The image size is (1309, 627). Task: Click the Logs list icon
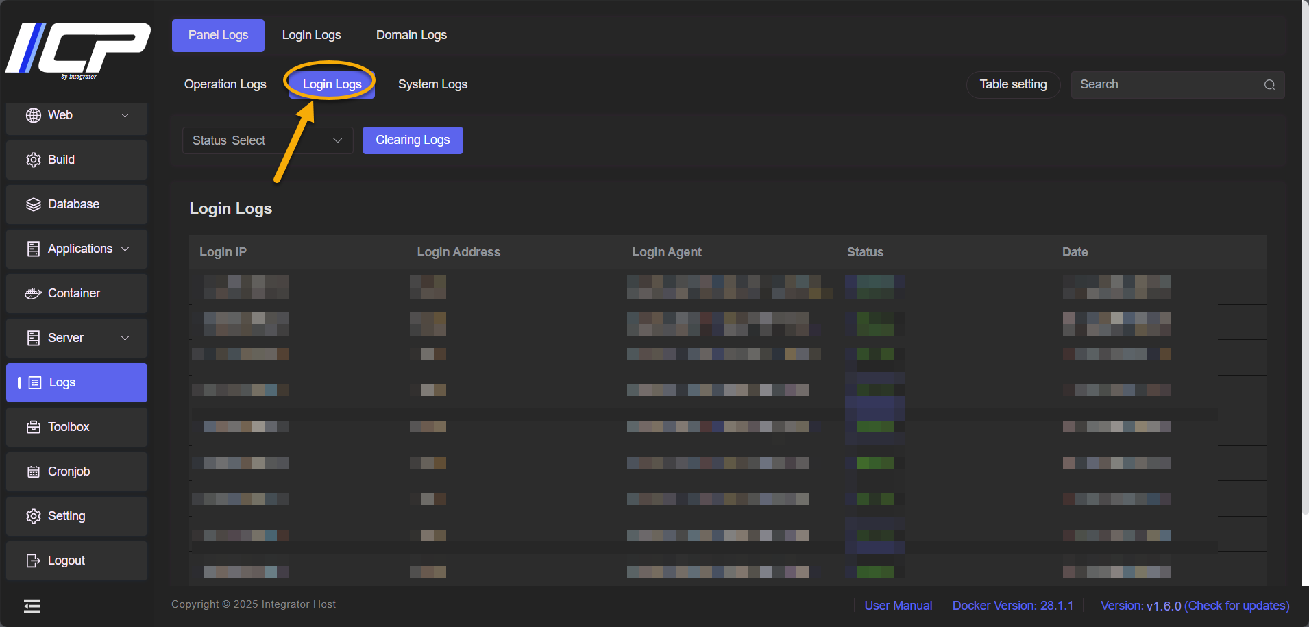click(x=35, y=382)
